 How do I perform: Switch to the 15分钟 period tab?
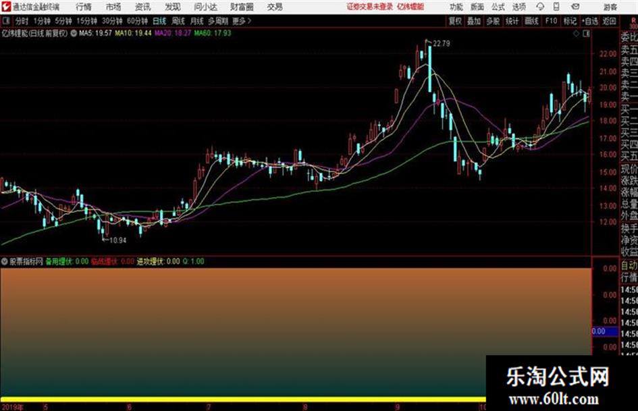86,21
